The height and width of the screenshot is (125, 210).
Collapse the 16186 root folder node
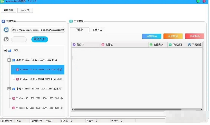(5, 50)
